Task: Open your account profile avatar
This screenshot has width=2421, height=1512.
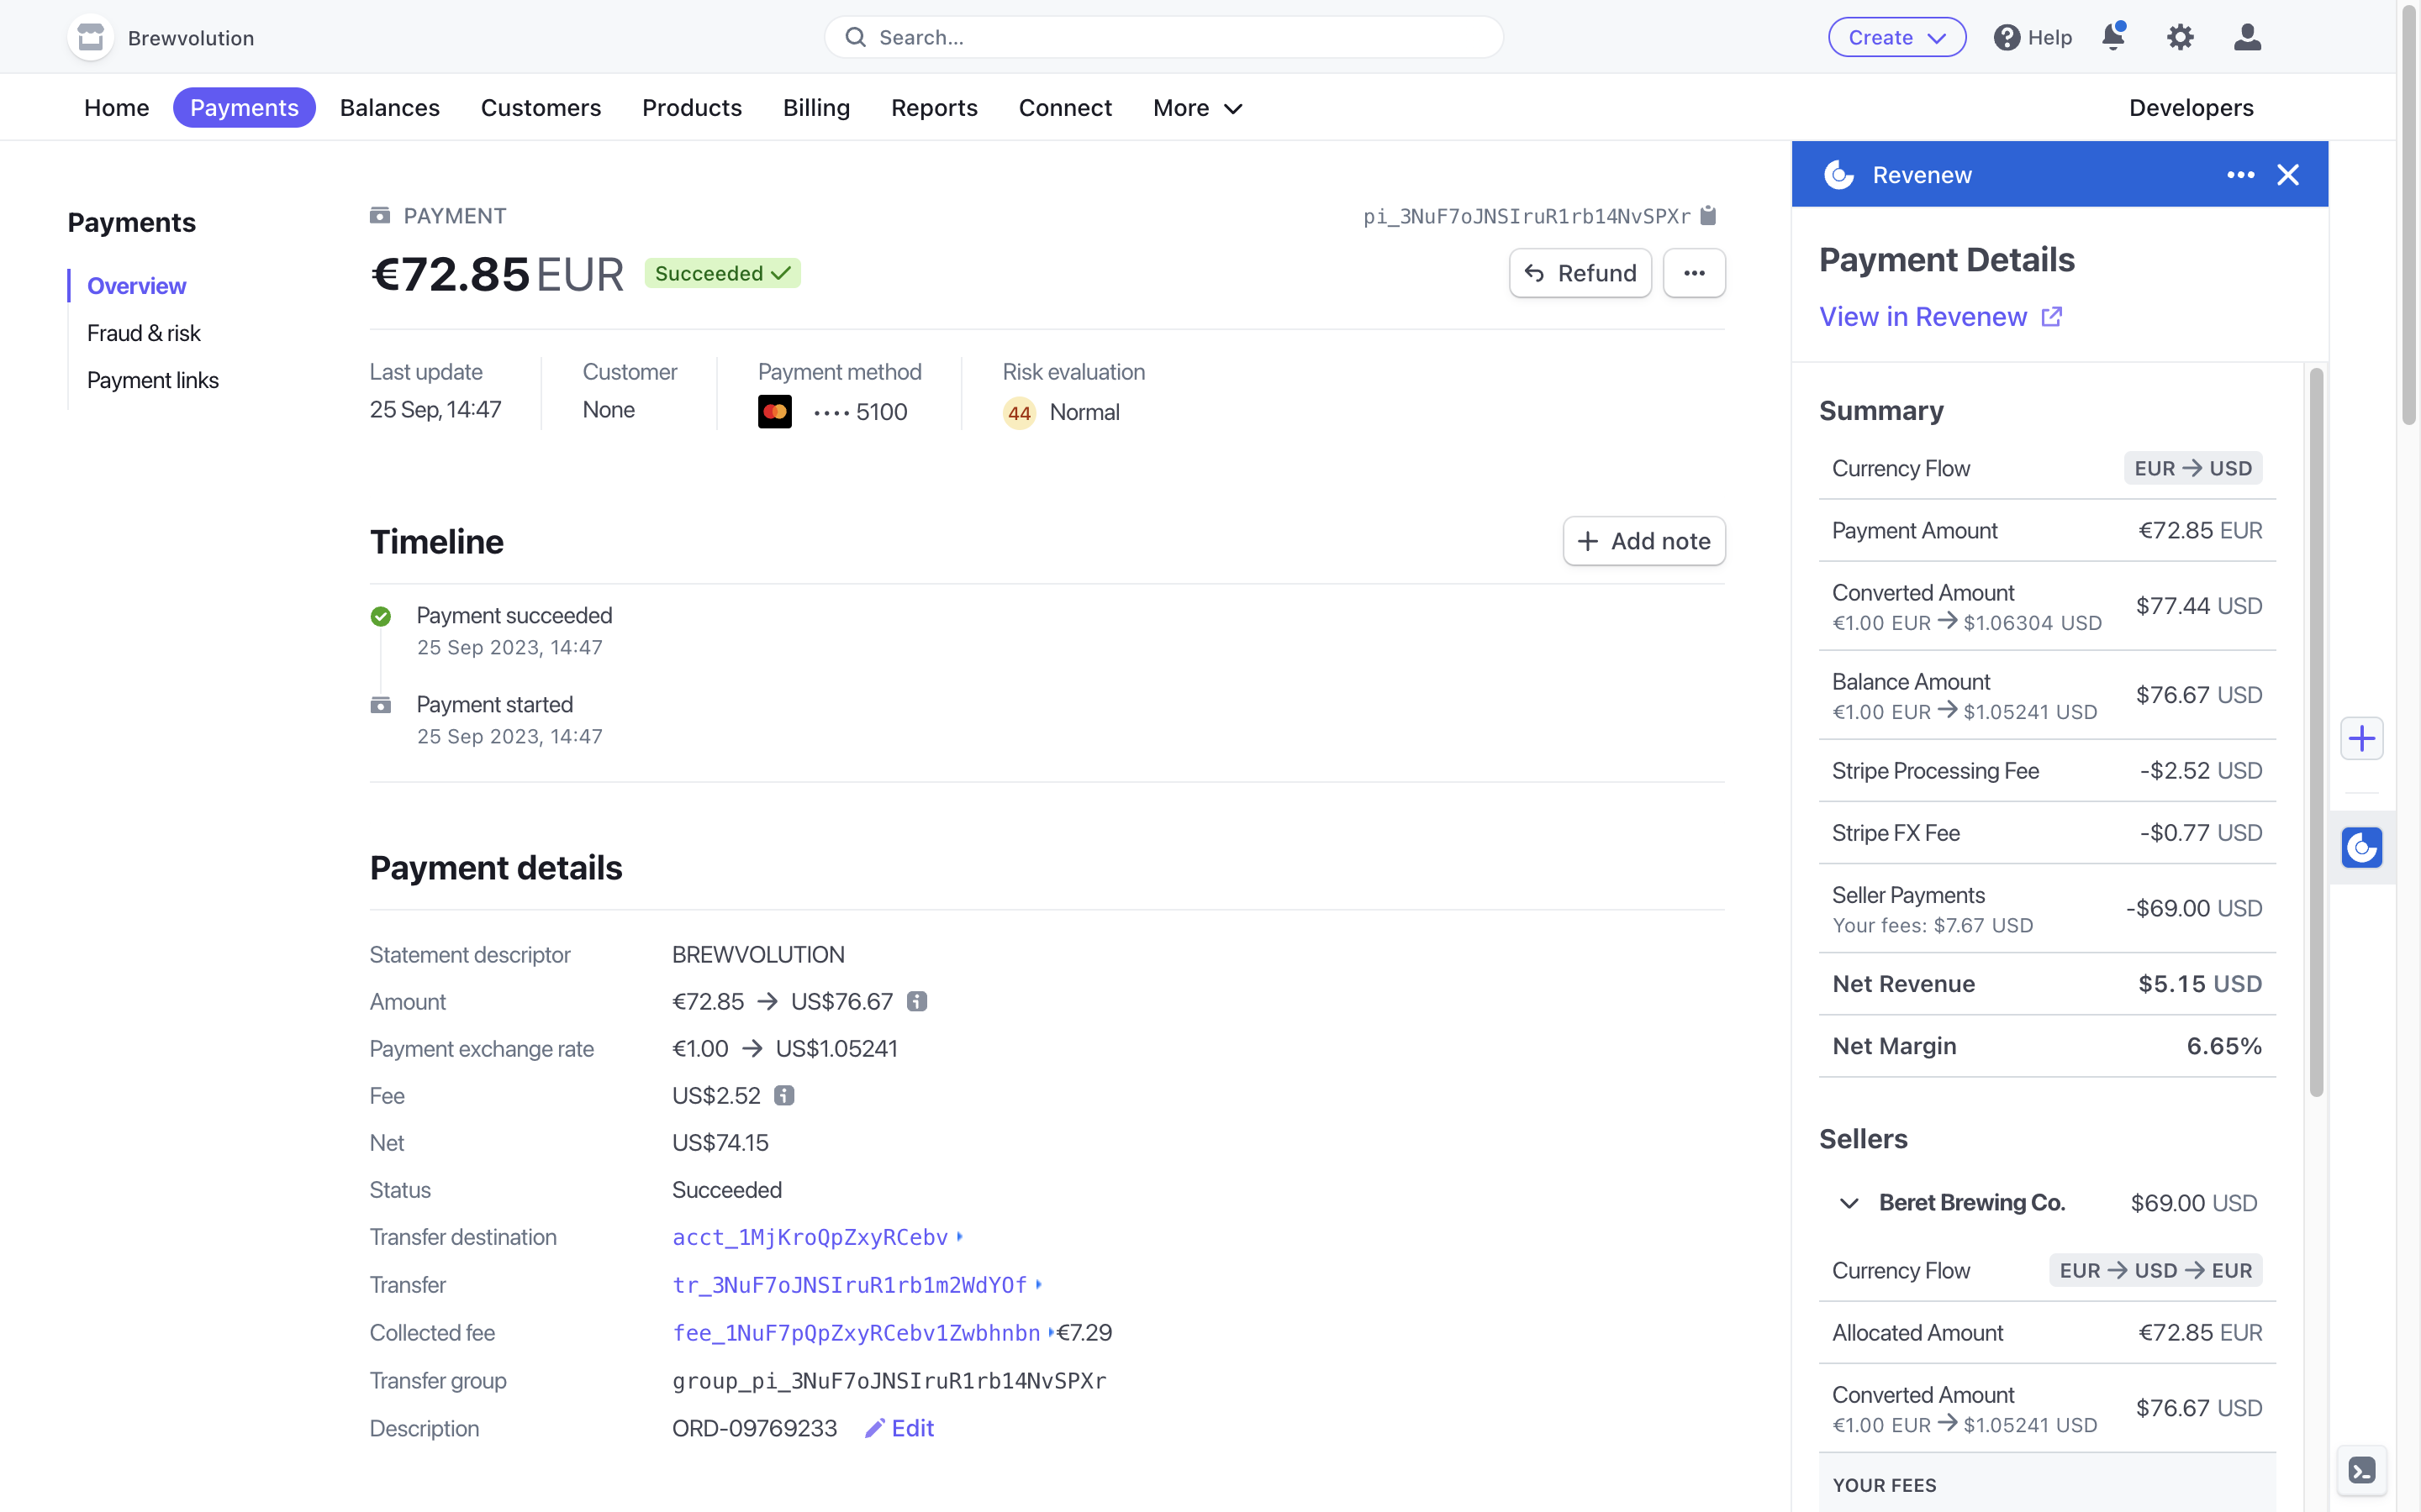Action: coord(2246,36)
